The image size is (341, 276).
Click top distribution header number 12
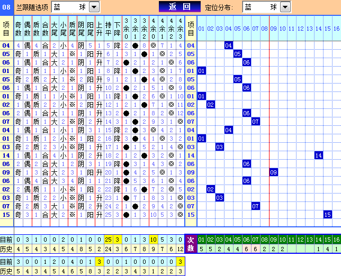tap(301, 29)
